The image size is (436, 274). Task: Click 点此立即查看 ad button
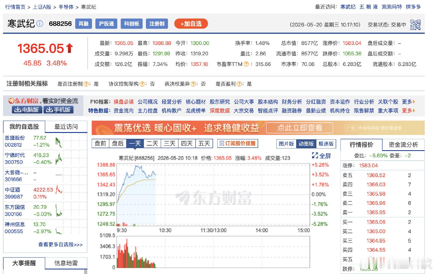tap(300, 128)
